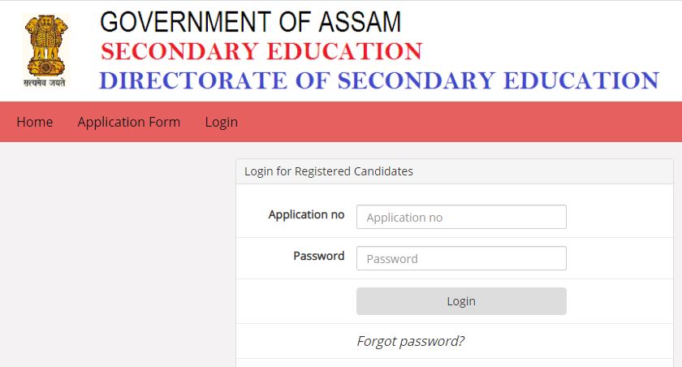Click the GOVERNMENT OF ASSAM heading
This screenshot has width=682, height=367.
coord(250,21)
